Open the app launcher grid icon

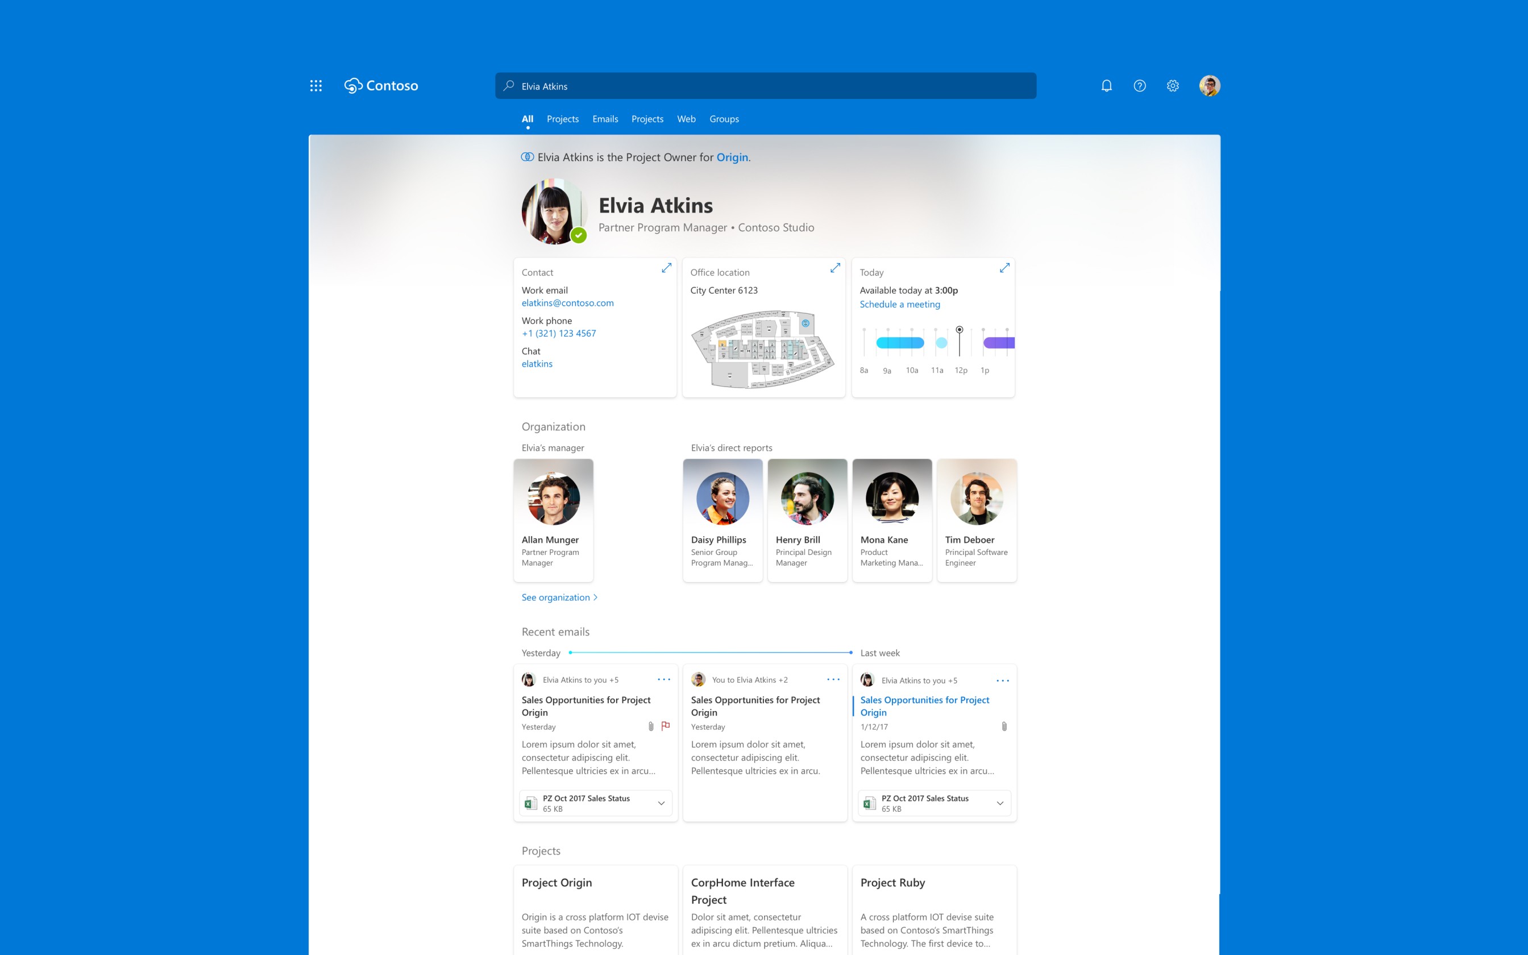[315, 86]
